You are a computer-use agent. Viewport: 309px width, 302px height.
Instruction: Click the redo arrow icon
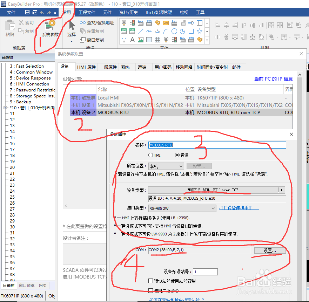49,12
